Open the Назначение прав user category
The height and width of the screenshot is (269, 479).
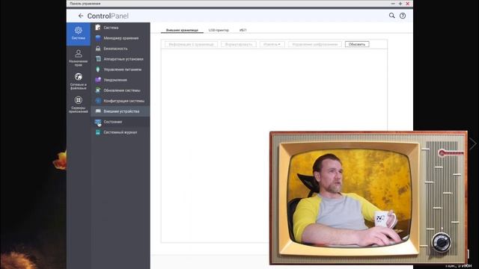(x=78, y=58)
